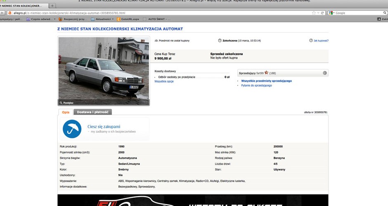Click the Rodzaj paliwa value Benzyna
388x206 pixels.
tap(279, 158)
